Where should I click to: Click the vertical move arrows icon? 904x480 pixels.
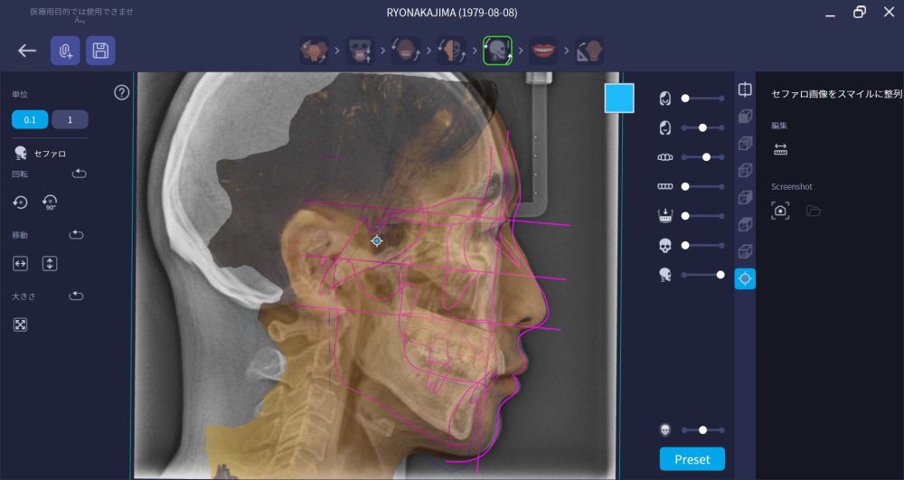(50, 264)
